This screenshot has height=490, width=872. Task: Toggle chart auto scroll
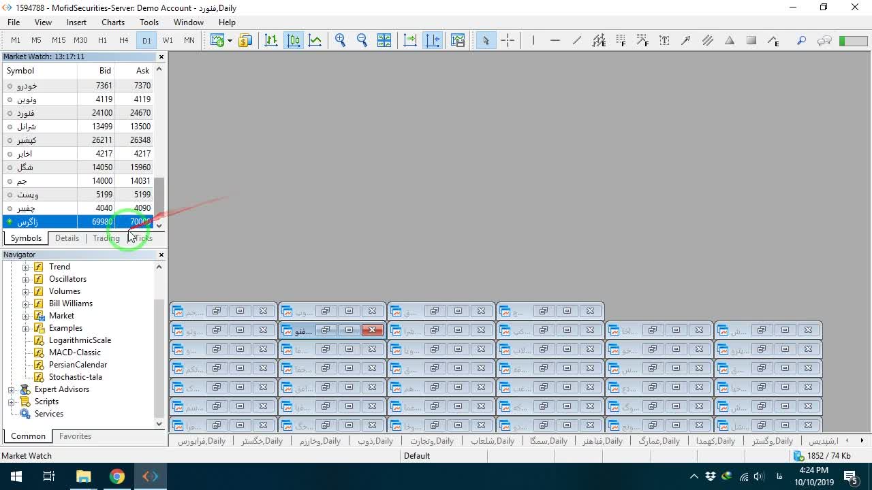(x=410, y=40)
